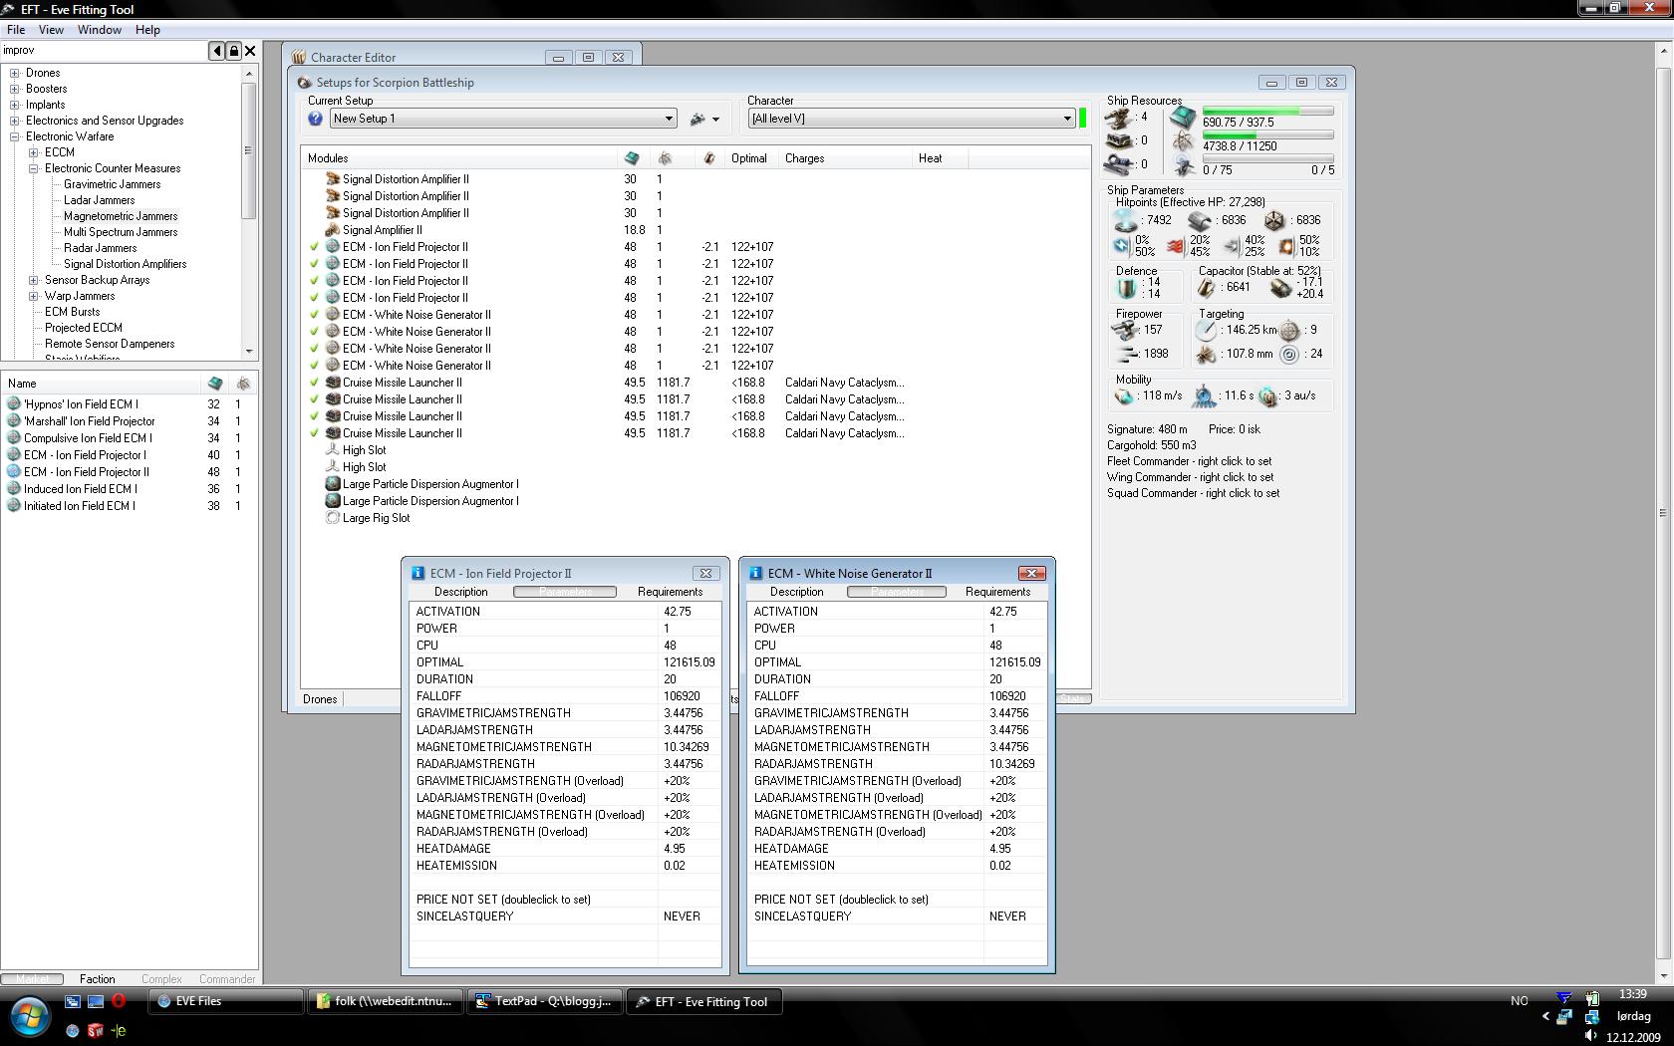Toggle the first Cruise Missile Launcher II checkmark

314,383
